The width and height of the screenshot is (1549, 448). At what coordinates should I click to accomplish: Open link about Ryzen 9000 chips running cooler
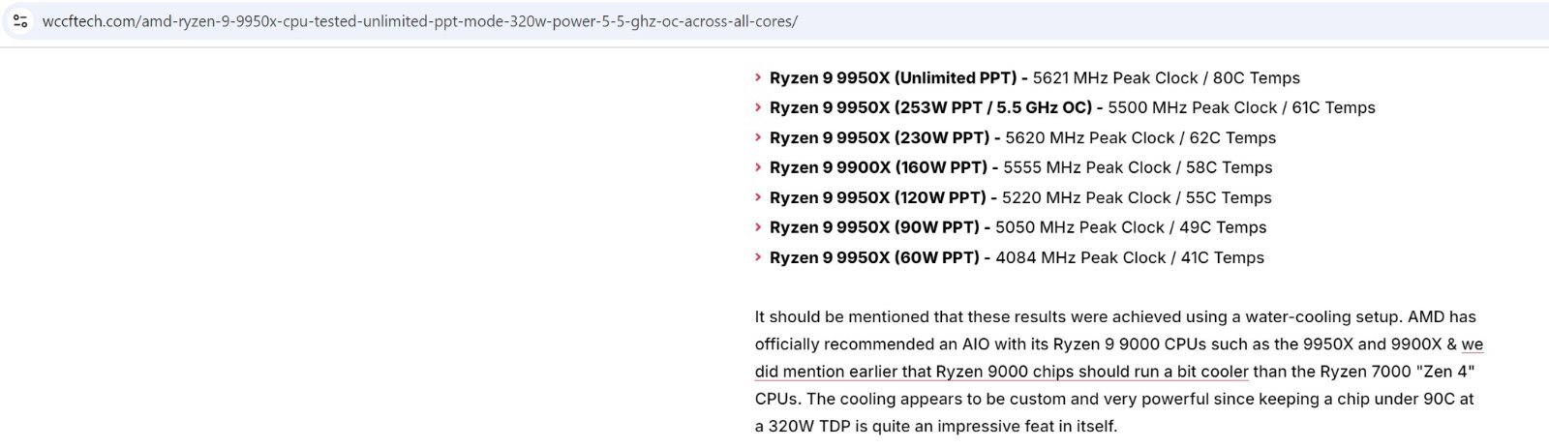pos(1118,358)
